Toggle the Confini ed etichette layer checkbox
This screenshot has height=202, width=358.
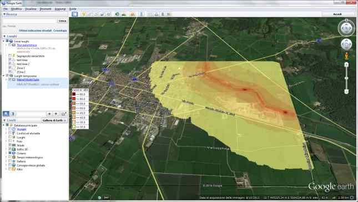[x=10, y=133]
